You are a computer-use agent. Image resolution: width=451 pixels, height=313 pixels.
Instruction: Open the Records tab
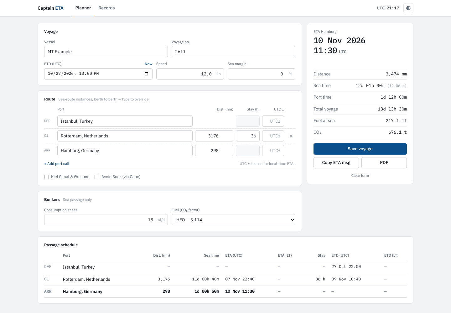[x=106, y=8]
